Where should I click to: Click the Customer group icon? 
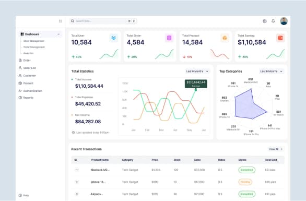20,76
